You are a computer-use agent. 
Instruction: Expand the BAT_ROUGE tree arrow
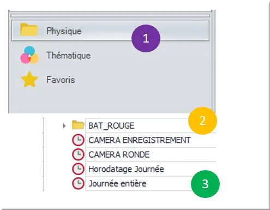[64, 126]
